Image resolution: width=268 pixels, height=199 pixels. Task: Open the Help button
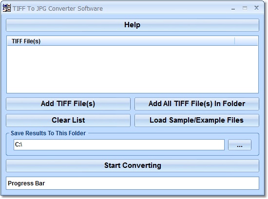pos(133,25)
